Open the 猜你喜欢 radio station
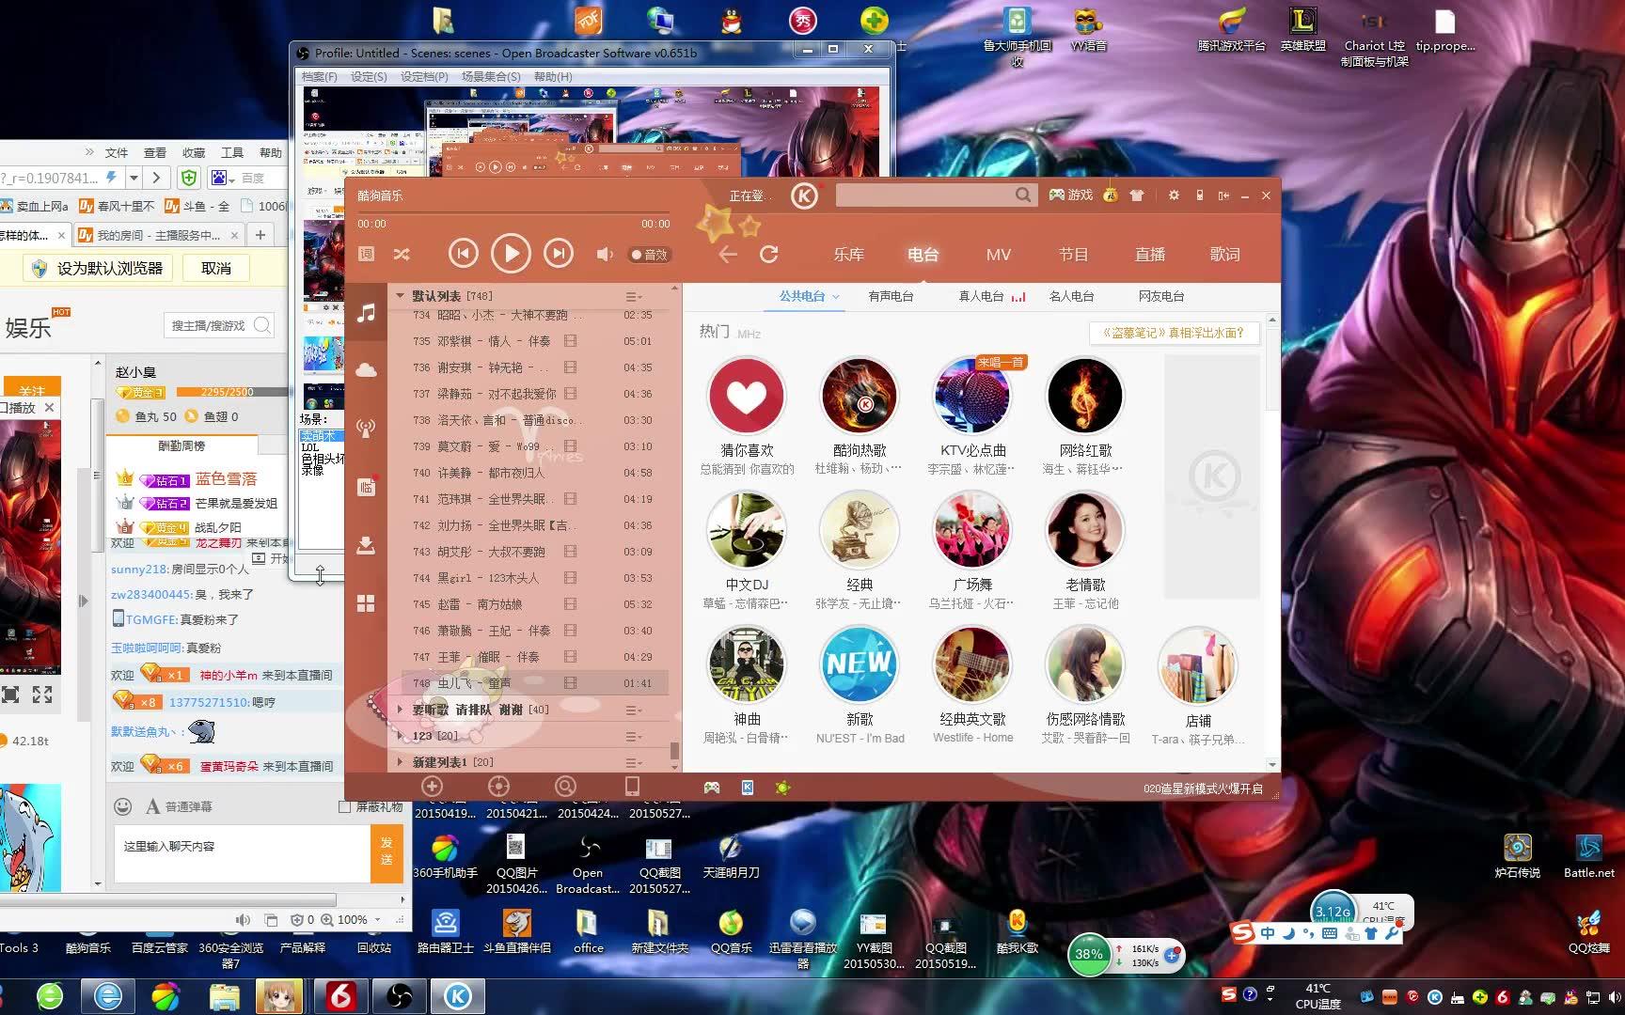 (747, 397)
